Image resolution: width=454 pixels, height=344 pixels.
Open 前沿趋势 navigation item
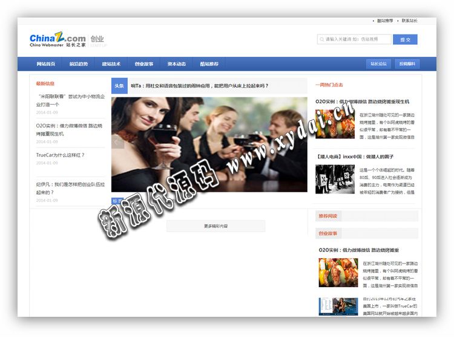(x=79, y=64)
